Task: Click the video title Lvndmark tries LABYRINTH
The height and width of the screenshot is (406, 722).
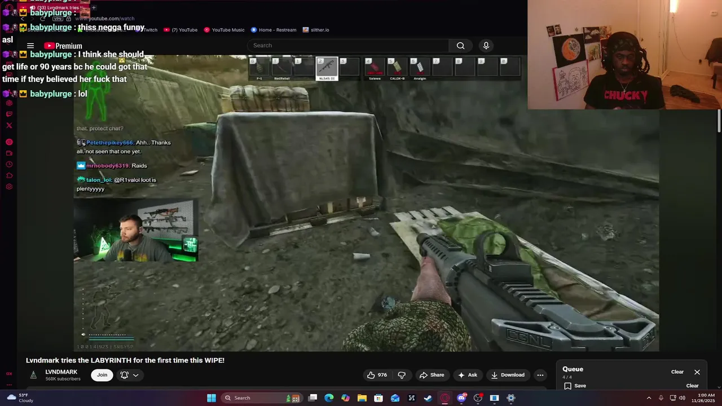Action: (x=125, y=360)
